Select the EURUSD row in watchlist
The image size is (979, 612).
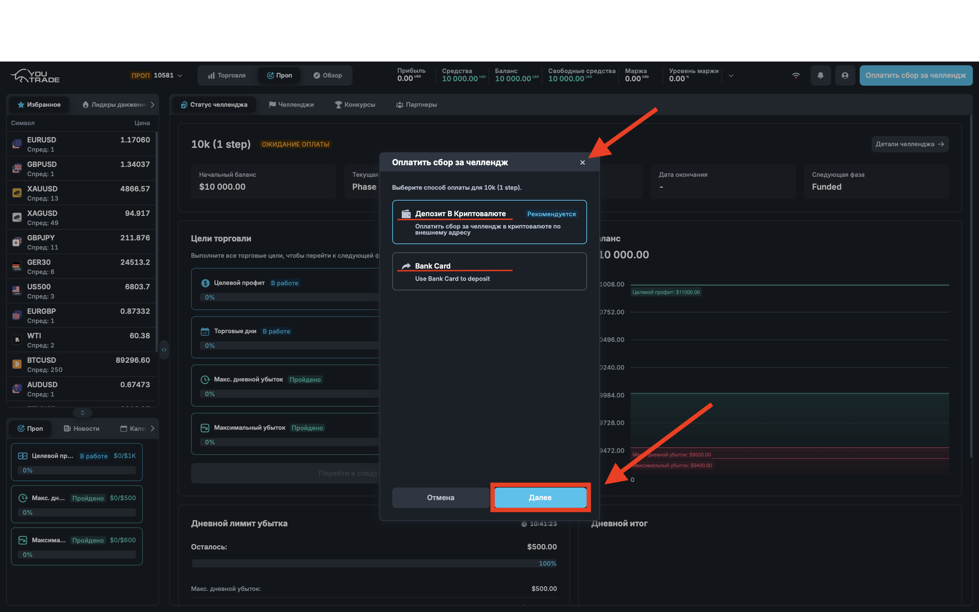click(81, 144)
